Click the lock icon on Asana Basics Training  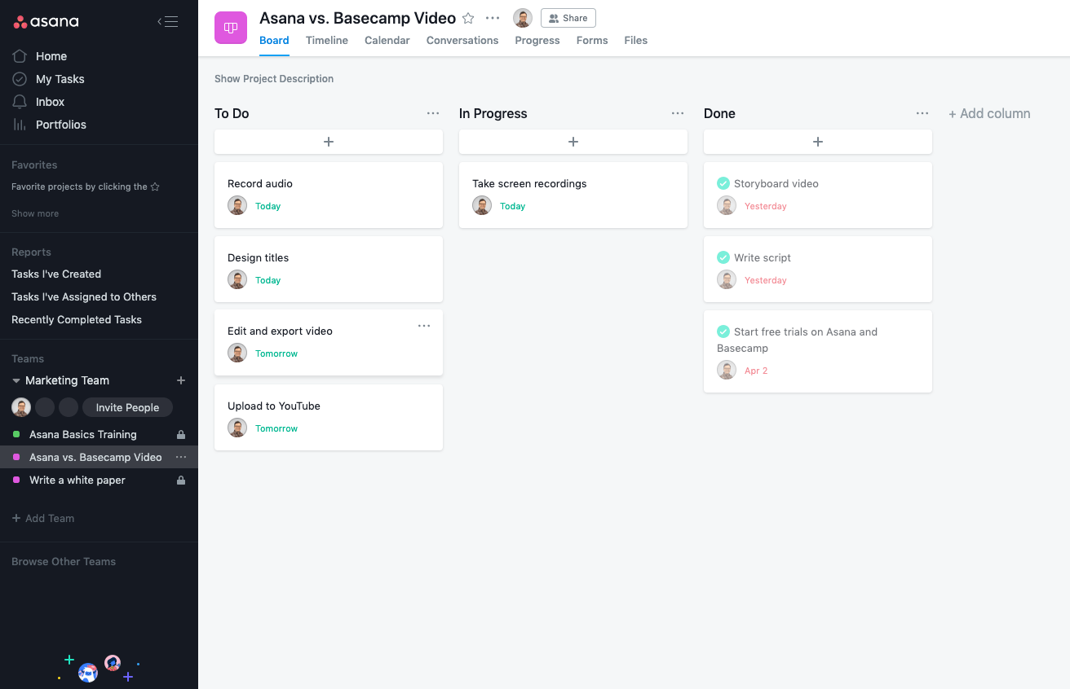pyautogui.click(x=181, y=435)
